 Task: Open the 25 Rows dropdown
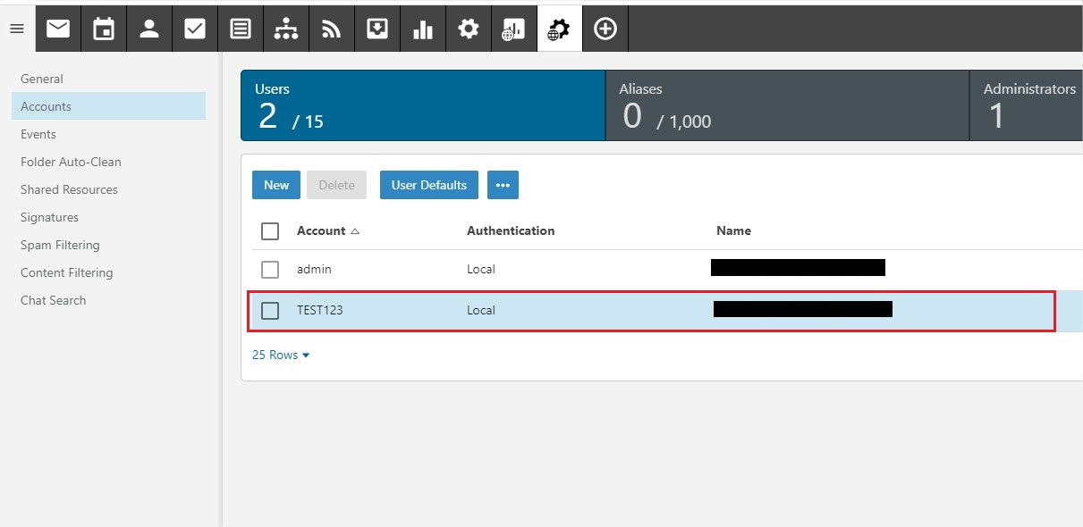point(281,355)
